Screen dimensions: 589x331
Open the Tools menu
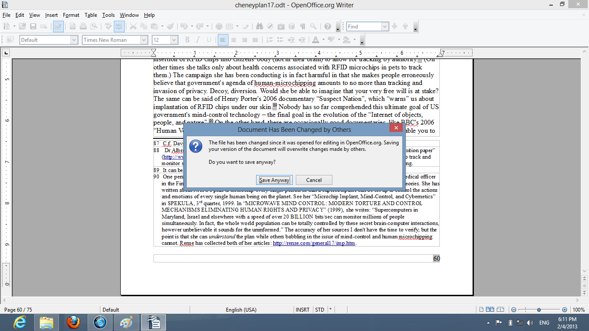coord(108,15)
